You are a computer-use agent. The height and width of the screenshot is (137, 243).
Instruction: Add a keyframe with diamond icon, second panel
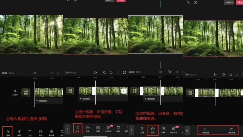click(x=104, y=73)
